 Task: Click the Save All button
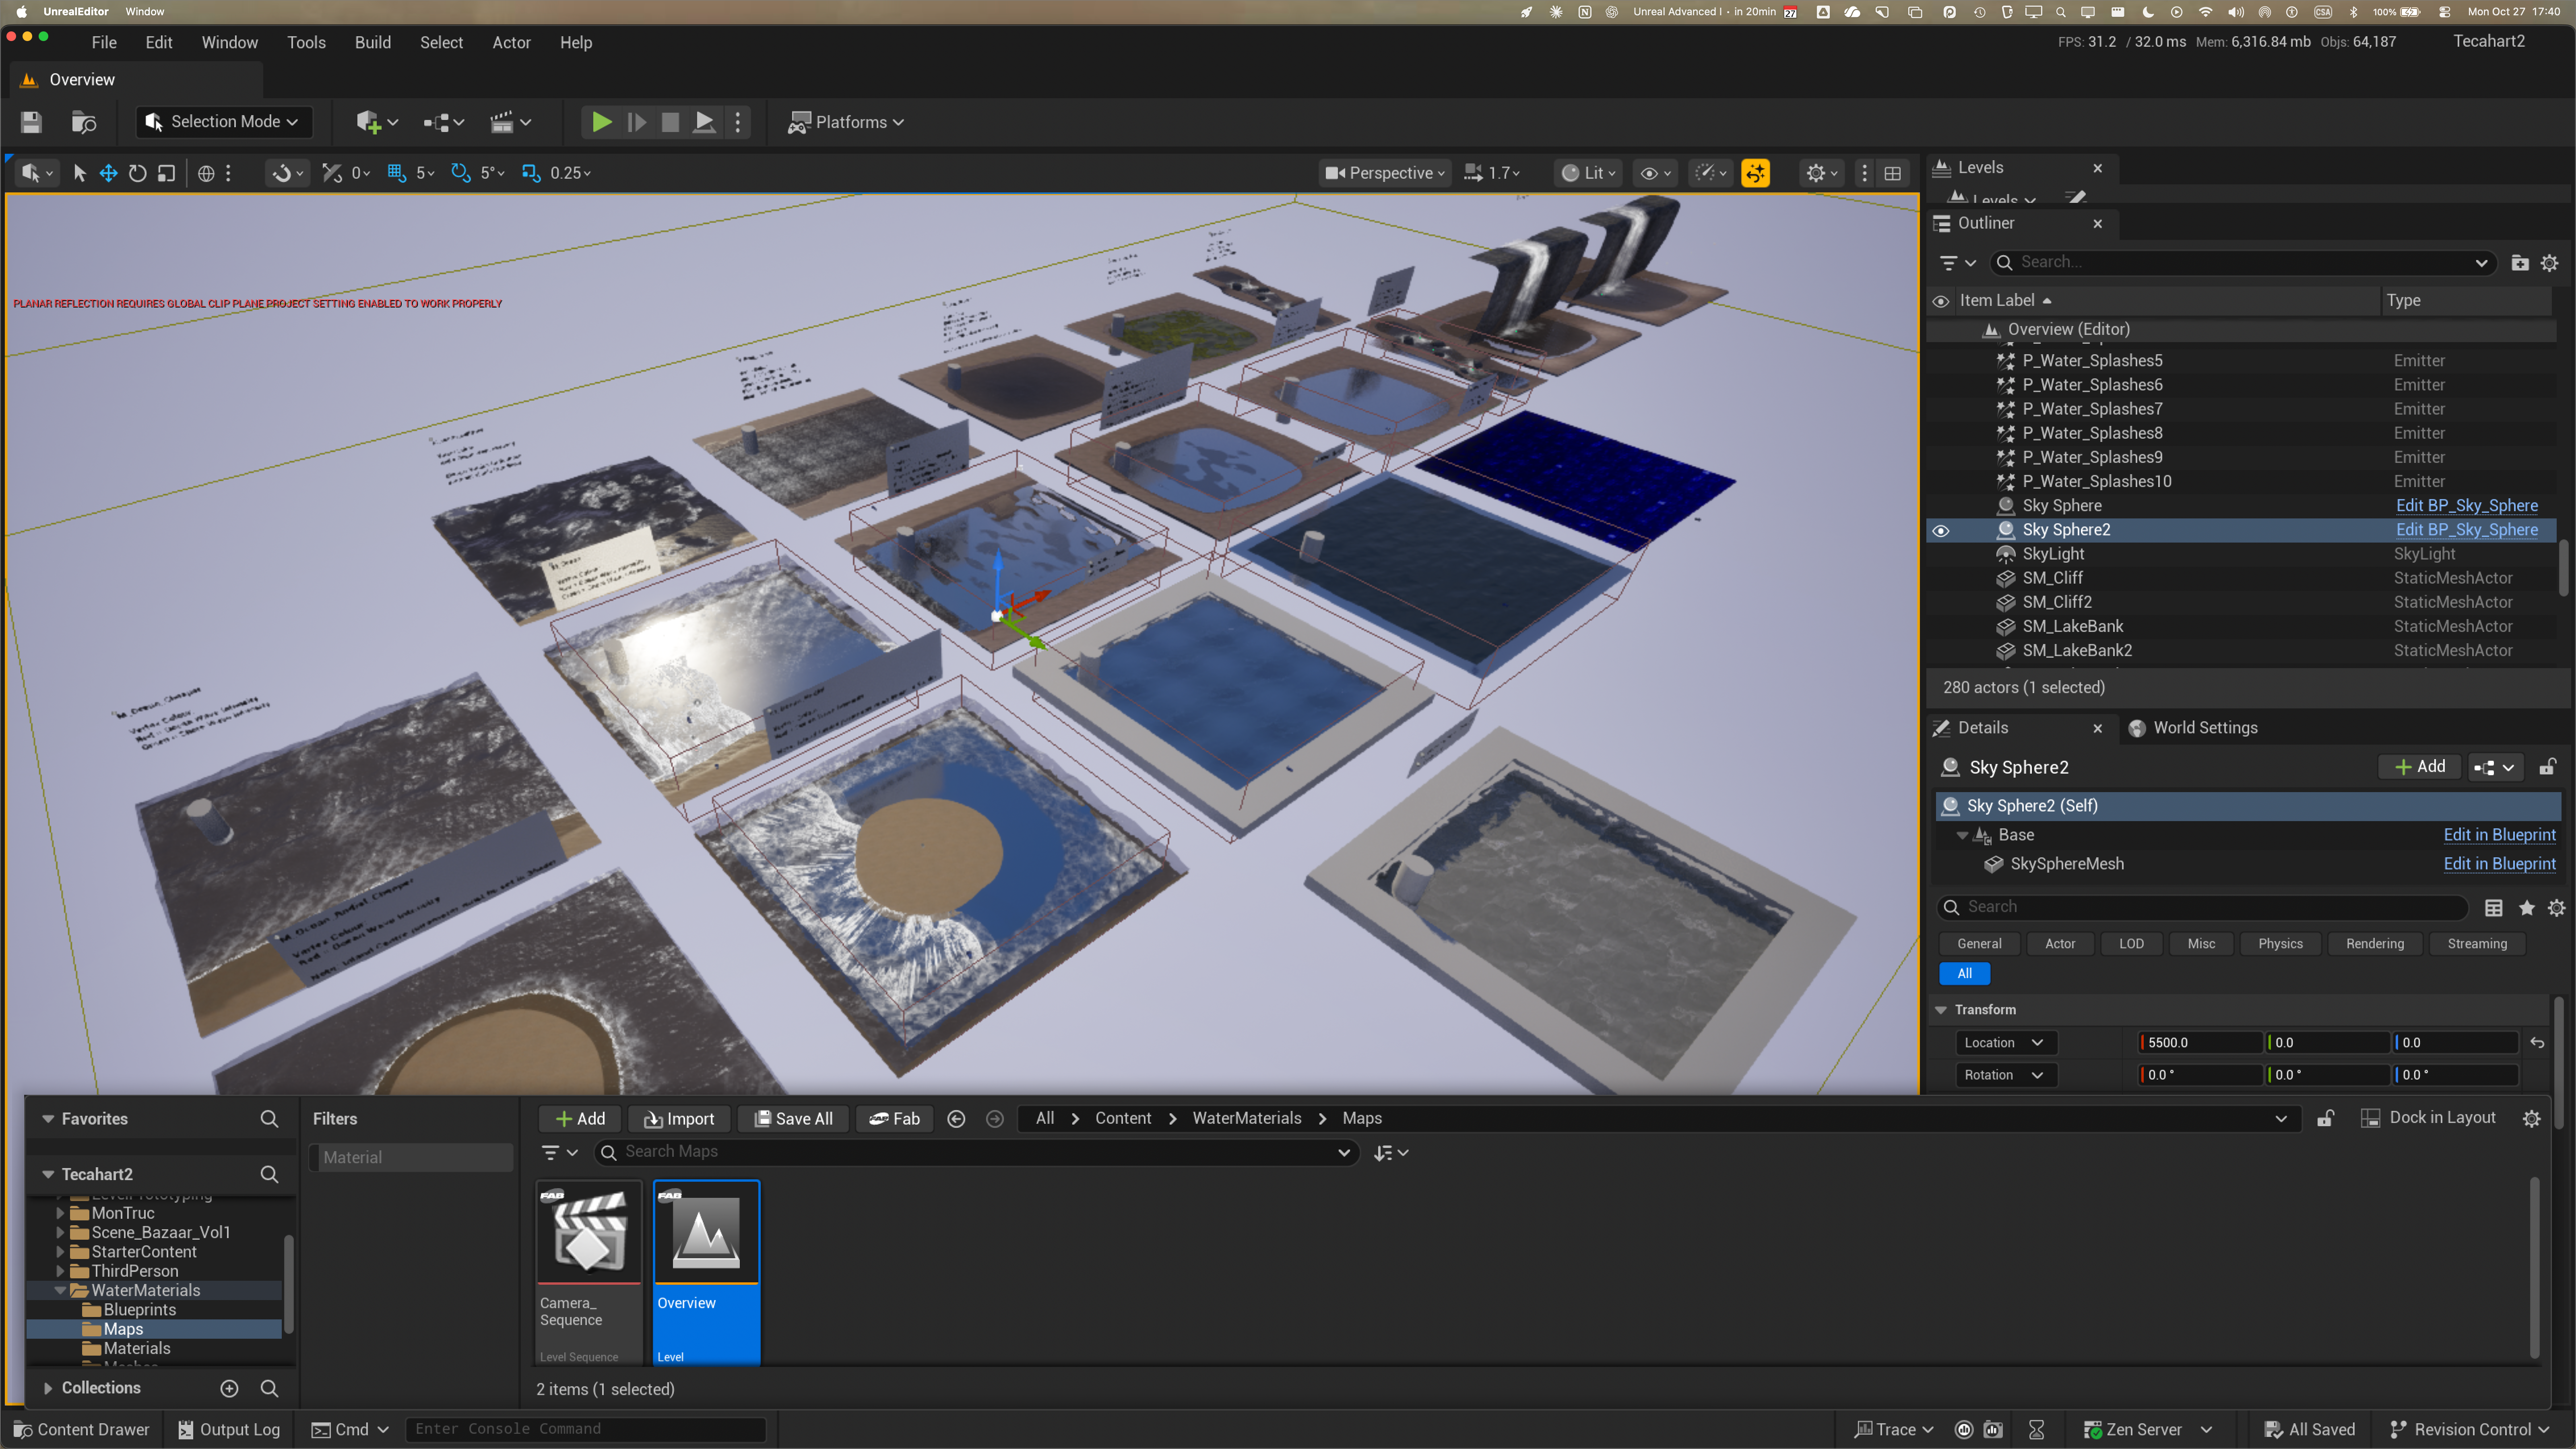tap(793, 1119)
